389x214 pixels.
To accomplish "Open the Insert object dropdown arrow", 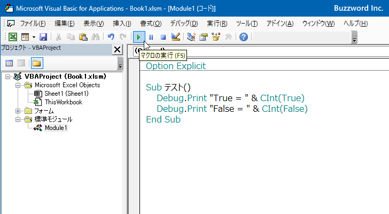I will (x=34, y=37).
